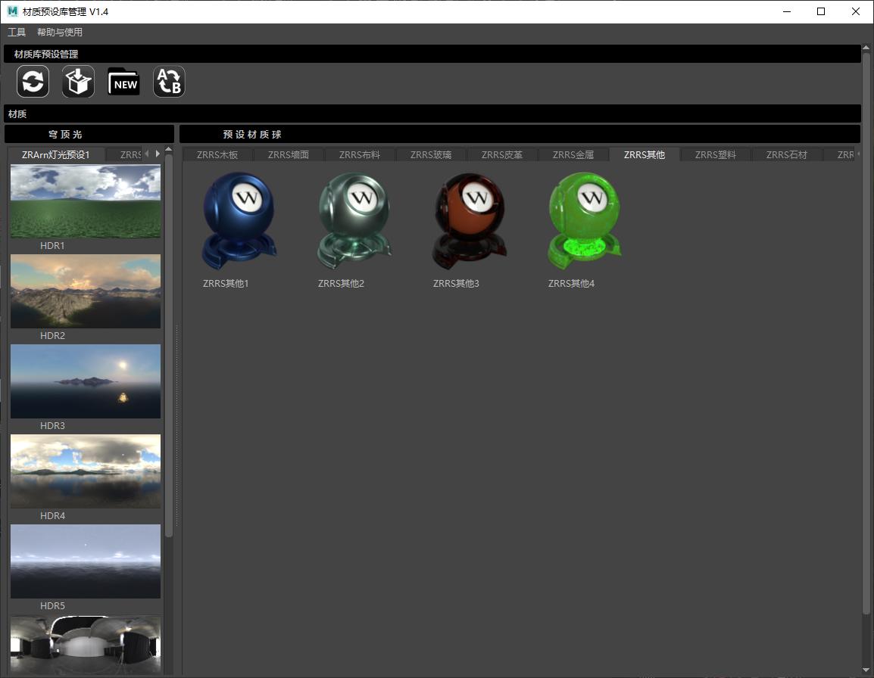874x678 pixels.
Task: Choose the green ZRRS其他4 material ball
Action: click(x=585, y=221)
